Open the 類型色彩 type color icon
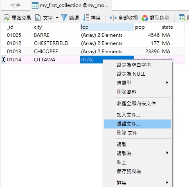Viewport: 189px width, 187px height. tap(145, 18)
